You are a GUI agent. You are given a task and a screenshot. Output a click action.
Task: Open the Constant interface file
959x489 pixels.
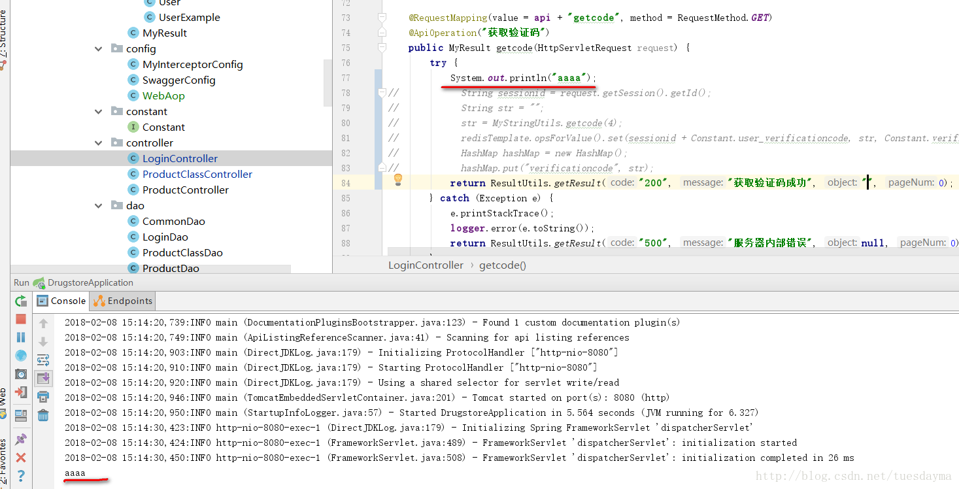pyautogui.click(x=163, y=127)
